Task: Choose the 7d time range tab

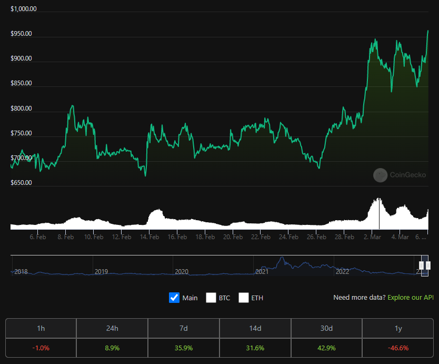Action: click(184, 328)
